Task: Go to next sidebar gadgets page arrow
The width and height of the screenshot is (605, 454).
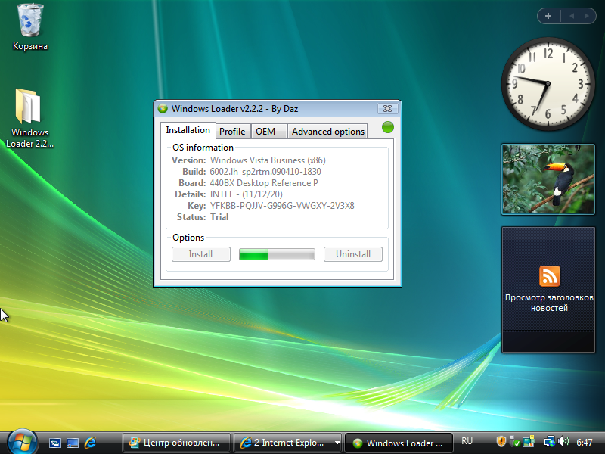Action: pos(587,16)
